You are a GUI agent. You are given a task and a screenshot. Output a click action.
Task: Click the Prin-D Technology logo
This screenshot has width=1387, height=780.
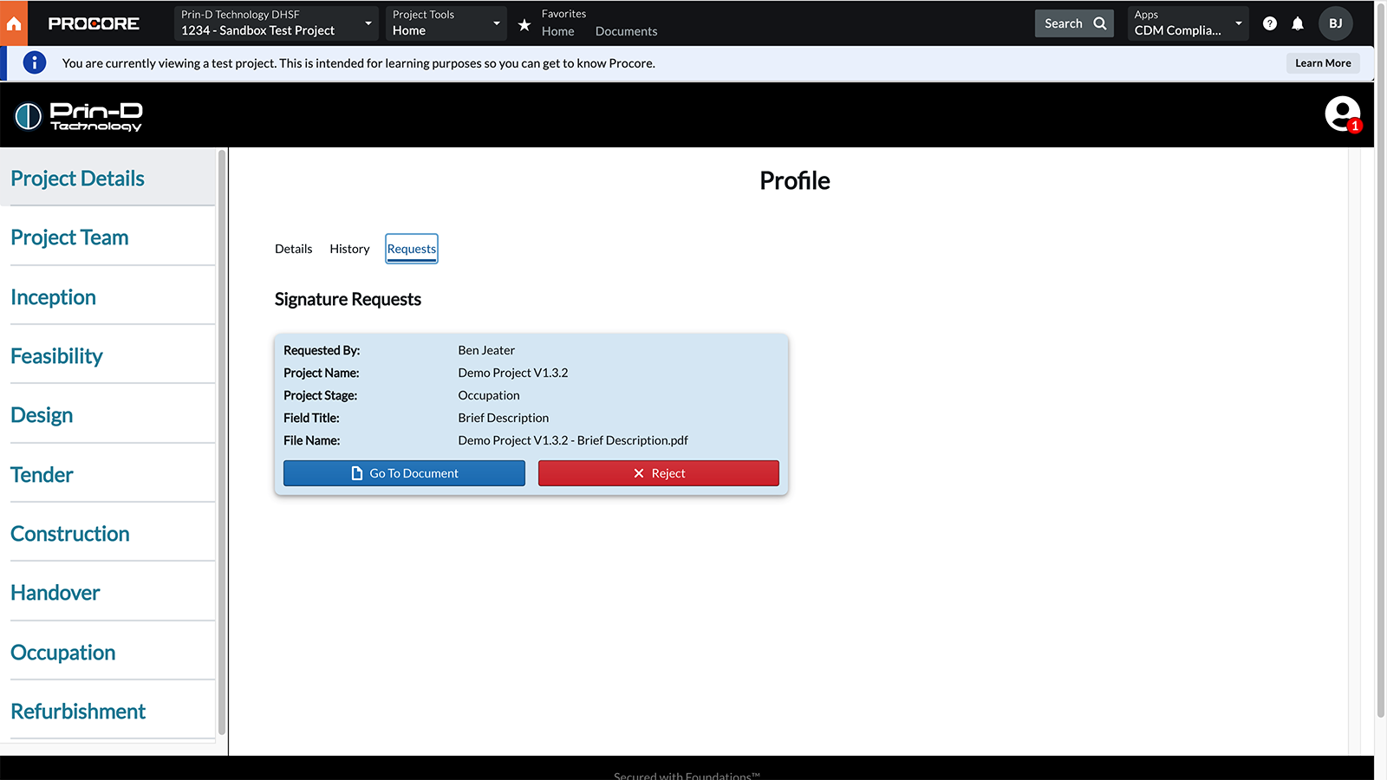(79, 116)
